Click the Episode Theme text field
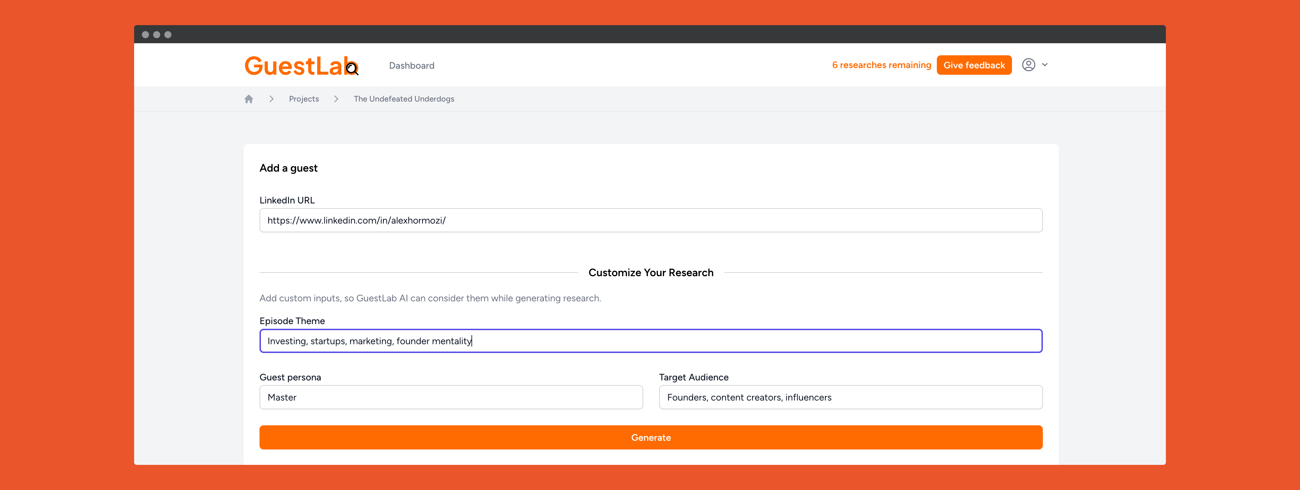The image size is (1300, 490). 651,341
